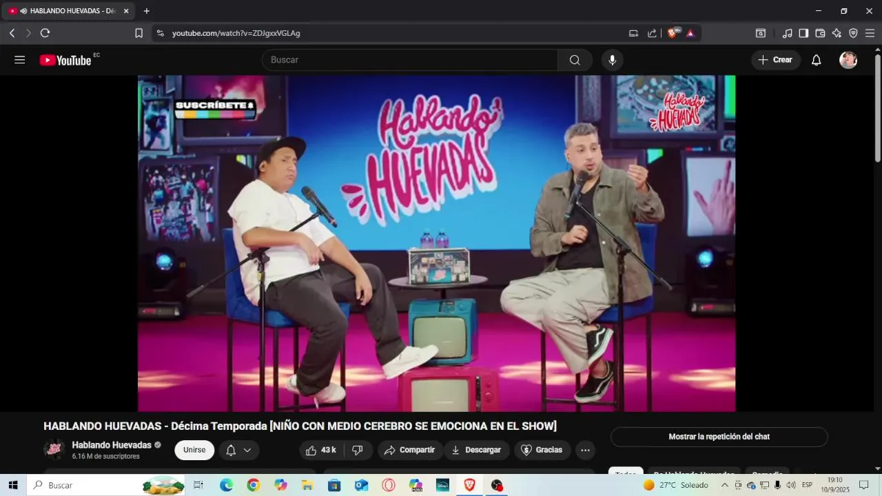Open the YouTube notifications bell
This screenshot has height=496, width=882.
[x=816, y=60]
